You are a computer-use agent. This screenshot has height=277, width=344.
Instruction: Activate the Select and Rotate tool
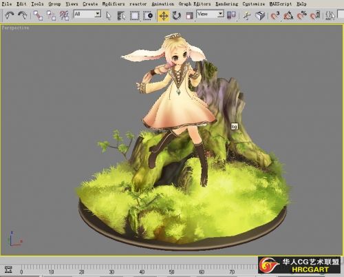point(176,16)
